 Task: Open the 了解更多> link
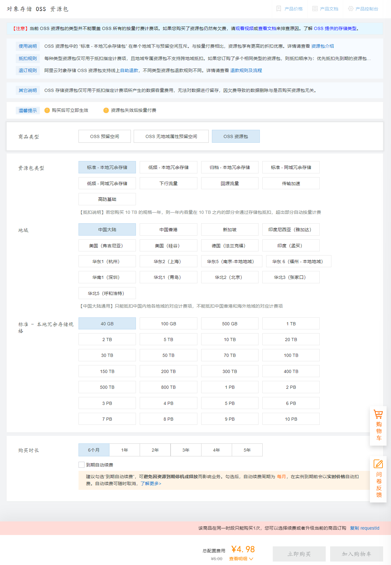(x=151, y=484)
